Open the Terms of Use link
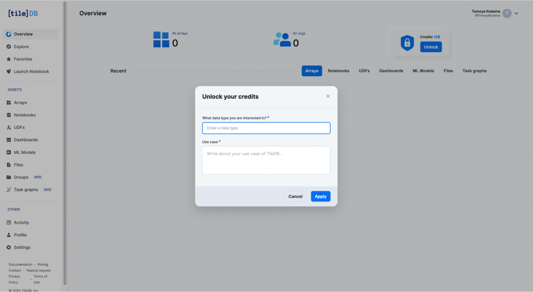This screenshot has height=292, width=533. [40, 280]
